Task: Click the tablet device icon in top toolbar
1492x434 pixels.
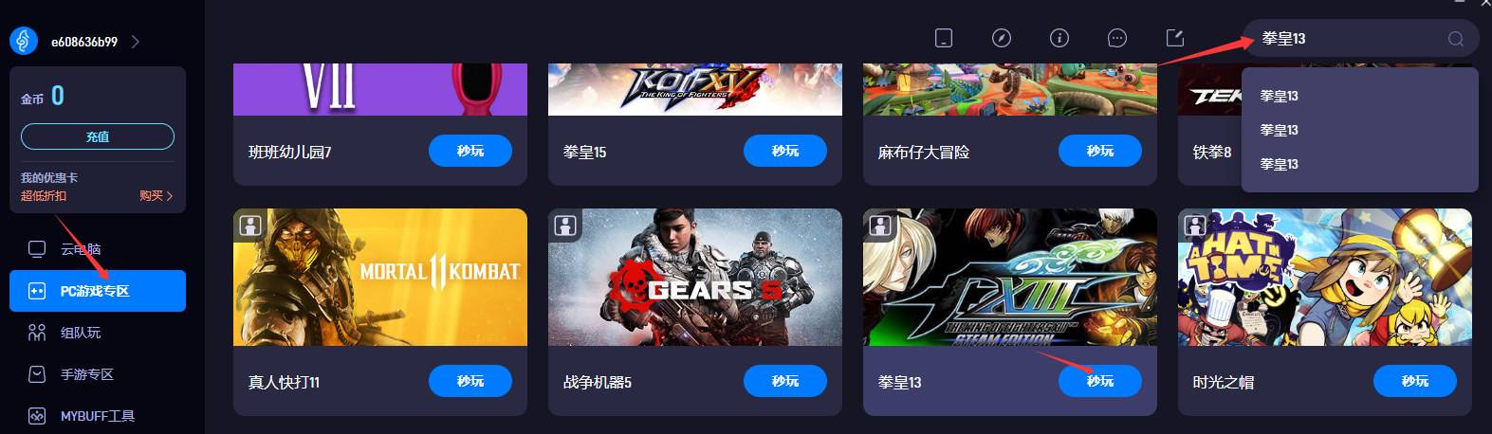Action: point(944,38)
